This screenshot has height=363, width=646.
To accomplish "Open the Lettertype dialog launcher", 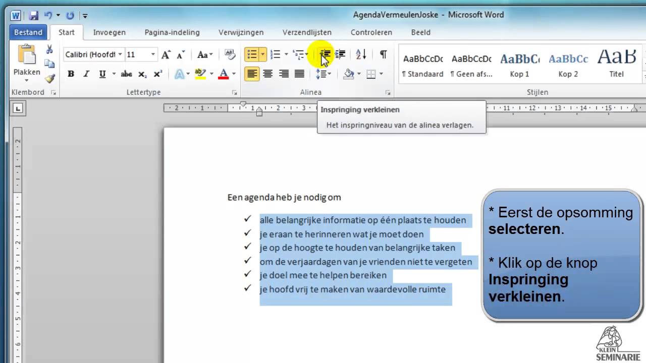I will (234, 93).
